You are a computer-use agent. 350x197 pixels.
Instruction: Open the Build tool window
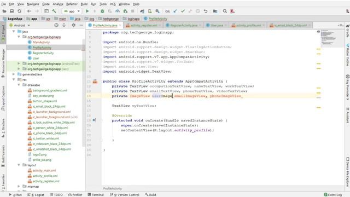point(150,195)
